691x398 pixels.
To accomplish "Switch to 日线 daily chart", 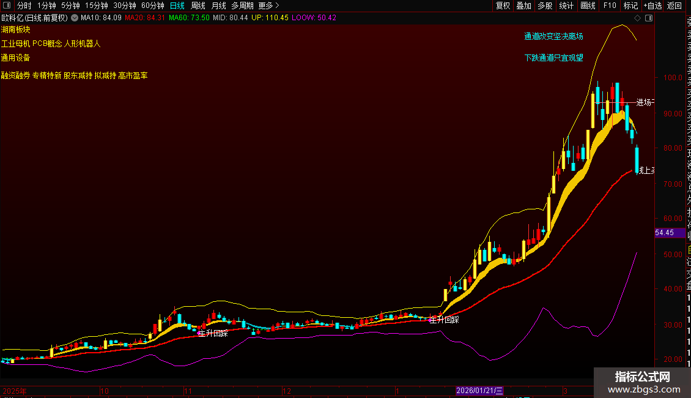I will coord(177,6).
